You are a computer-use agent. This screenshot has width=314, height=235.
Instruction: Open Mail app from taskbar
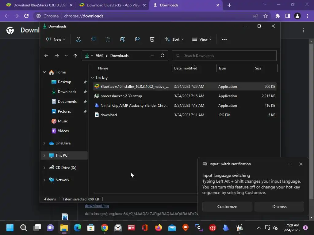click(172, 228)
